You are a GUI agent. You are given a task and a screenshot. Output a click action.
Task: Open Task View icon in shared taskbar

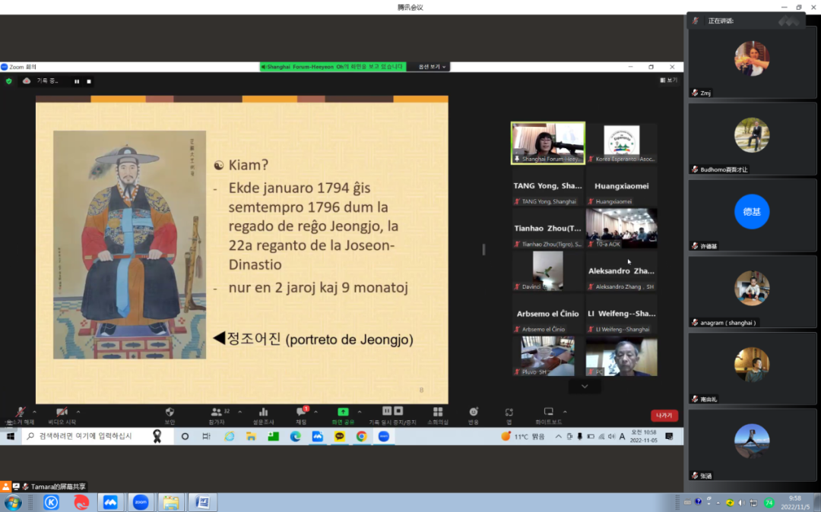206,436
